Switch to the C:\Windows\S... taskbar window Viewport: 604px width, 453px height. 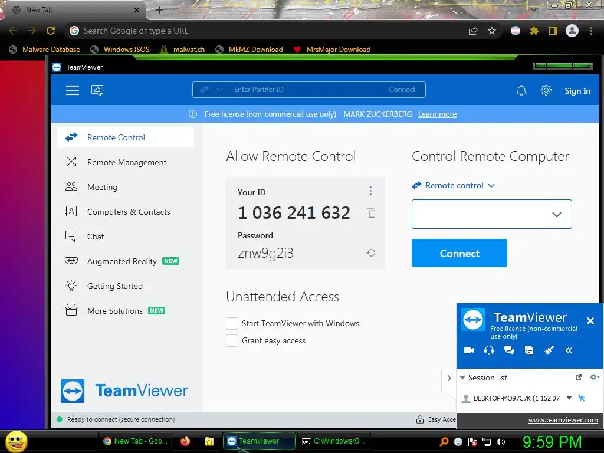tap(334, 441)
